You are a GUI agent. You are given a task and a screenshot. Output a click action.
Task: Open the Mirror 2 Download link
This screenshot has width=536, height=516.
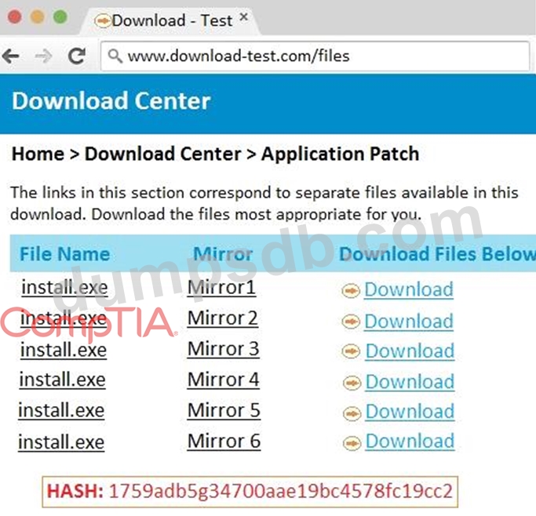(409, 322)
